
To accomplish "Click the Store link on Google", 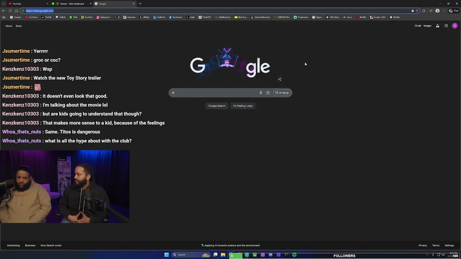I will pos(18,26).
